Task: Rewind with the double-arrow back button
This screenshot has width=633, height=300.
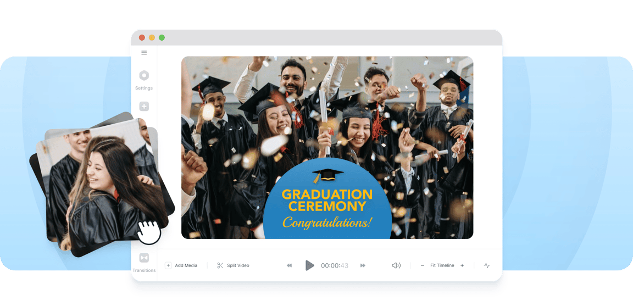Action: tap(289, 265)
